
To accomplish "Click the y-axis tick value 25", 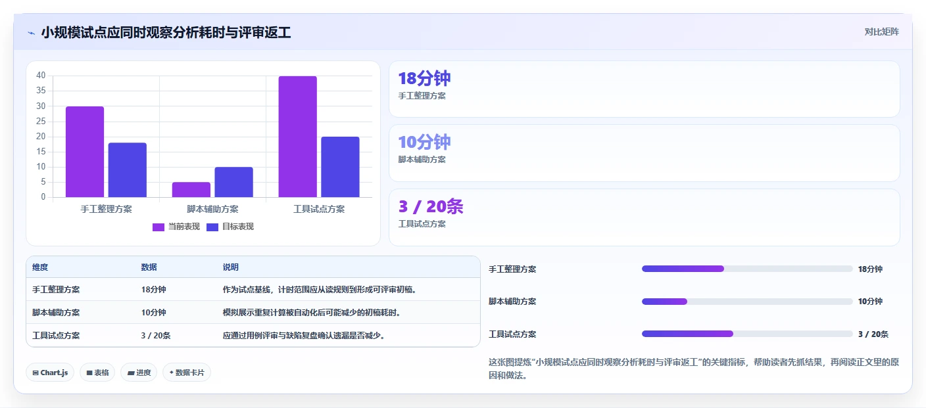I will [x=41, y=122].
